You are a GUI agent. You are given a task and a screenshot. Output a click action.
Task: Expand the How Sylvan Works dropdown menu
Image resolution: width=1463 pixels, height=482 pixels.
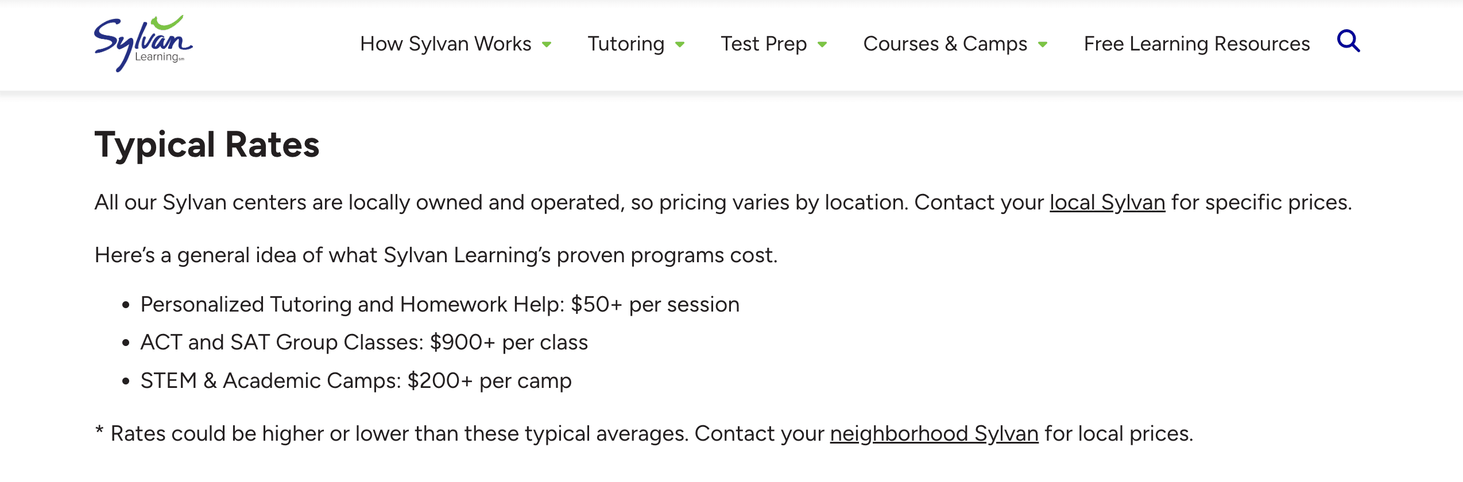(446, 43)
